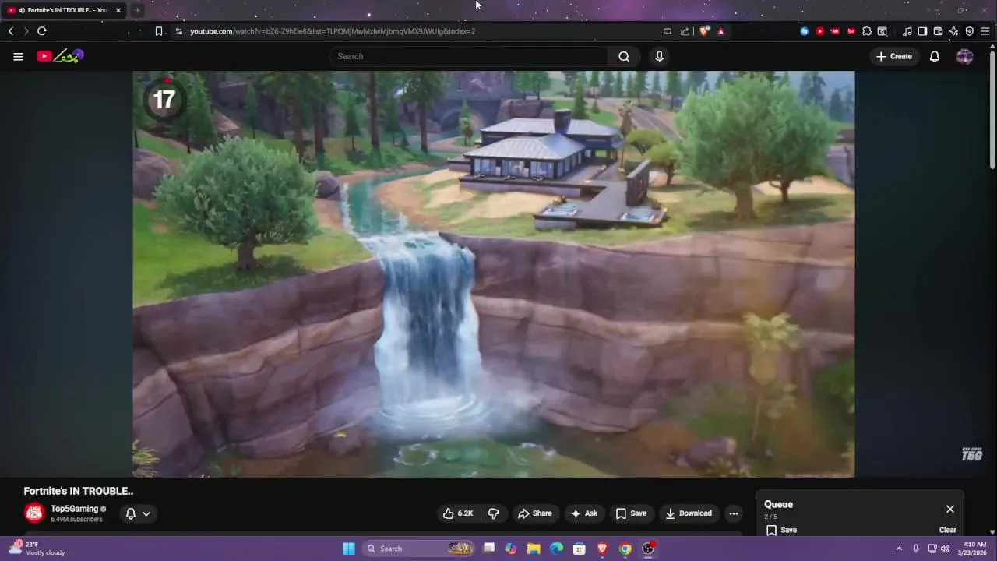Image resolution: width=997 pixels, height=561 pixels.
Task: Open Google Chrome from taskbar
Action: (x=625, y=549)
